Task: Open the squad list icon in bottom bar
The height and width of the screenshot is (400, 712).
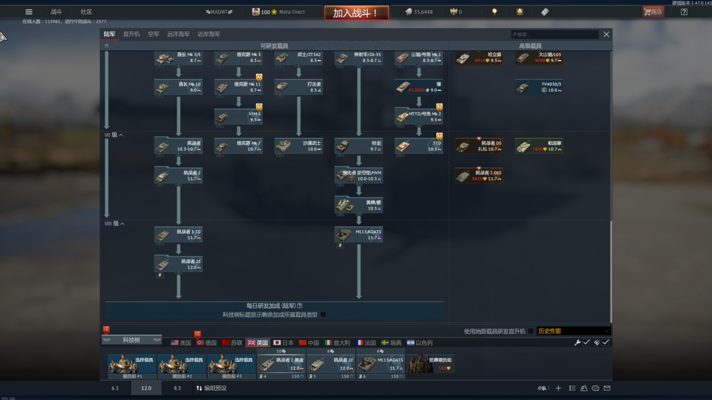Action: point(572,388)
